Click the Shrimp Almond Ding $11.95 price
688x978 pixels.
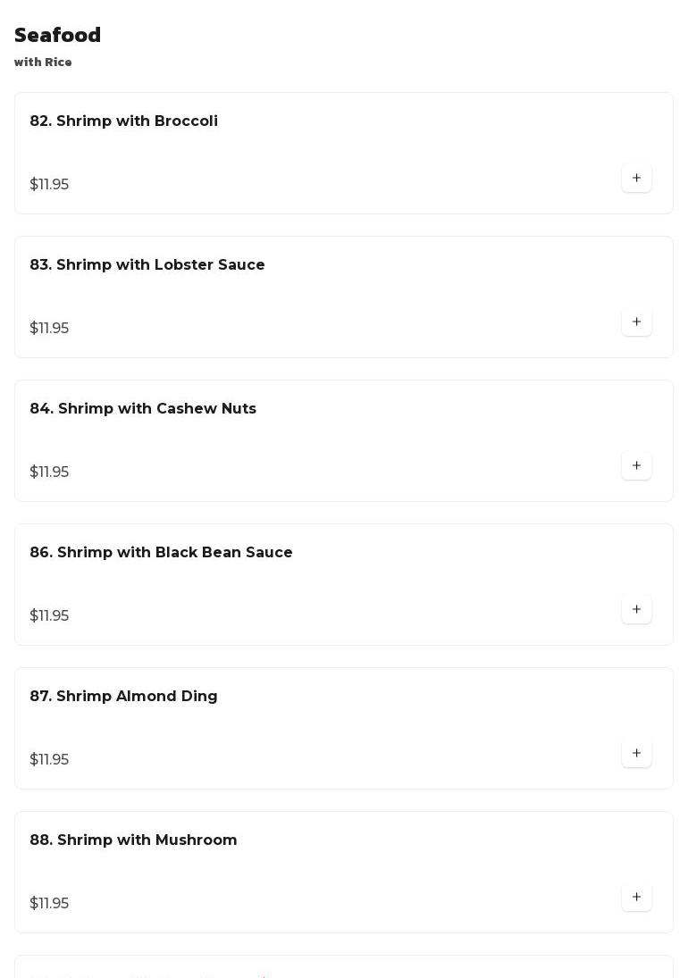49,760
